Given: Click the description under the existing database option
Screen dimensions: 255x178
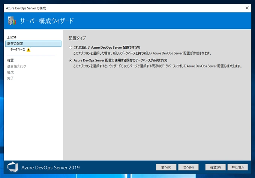Looking at the screenshot, I should point(157,66).
